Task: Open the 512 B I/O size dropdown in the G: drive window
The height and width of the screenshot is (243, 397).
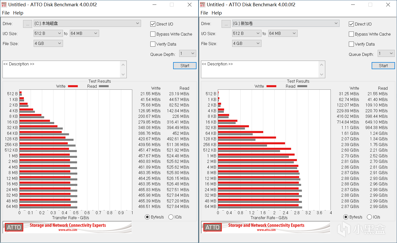Action: click(247, 33)
